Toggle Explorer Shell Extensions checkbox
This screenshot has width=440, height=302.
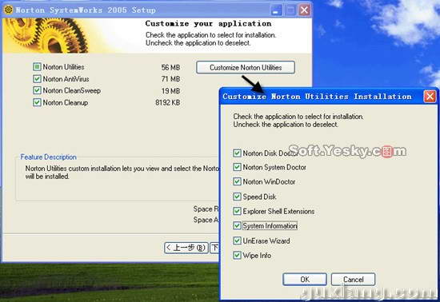[237, 211]
